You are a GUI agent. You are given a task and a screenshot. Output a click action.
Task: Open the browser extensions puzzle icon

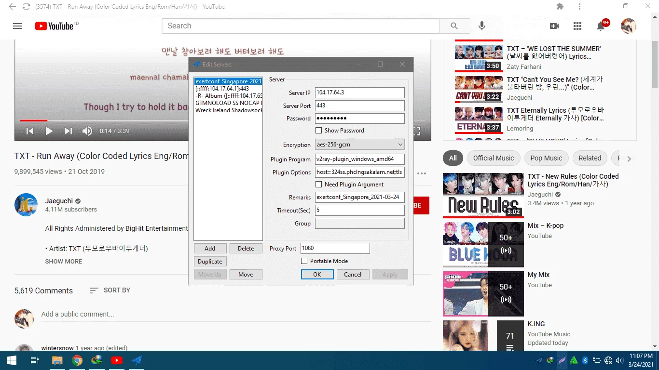[560, 7]
